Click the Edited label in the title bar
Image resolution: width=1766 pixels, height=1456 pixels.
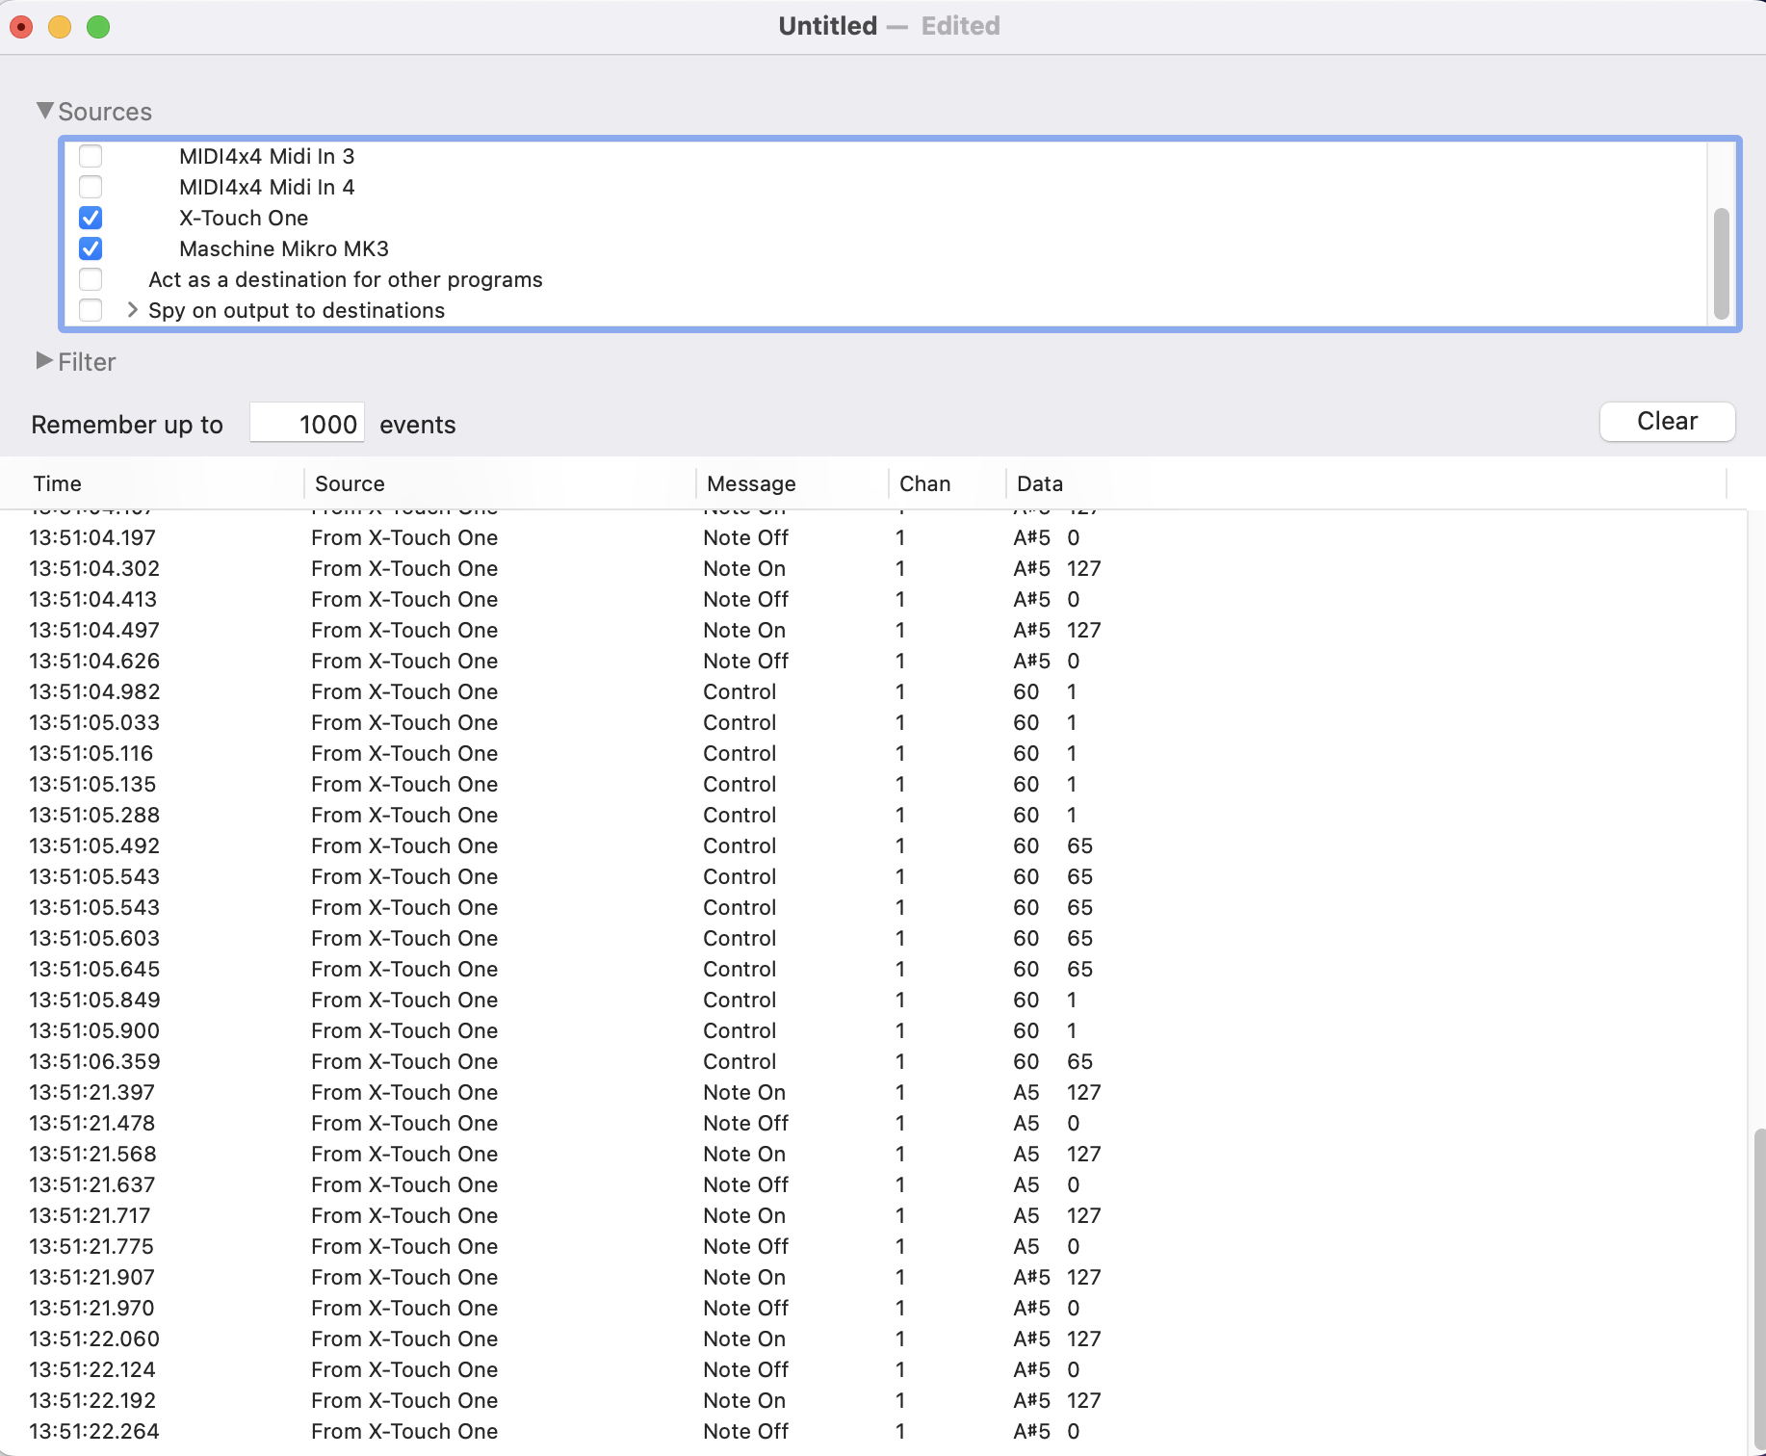coord(960,26)
